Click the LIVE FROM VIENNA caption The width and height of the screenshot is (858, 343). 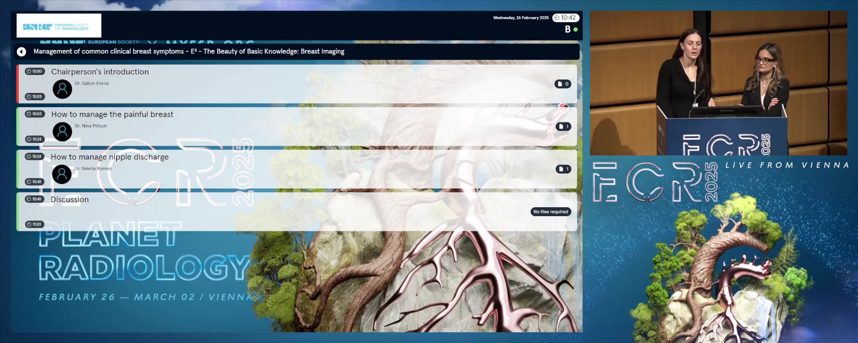click(x=787, y=165)
